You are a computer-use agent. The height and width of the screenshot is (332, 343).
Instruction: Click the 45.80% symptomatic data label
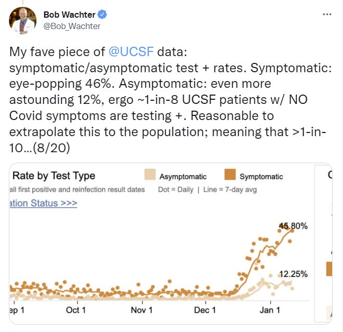point(293,226)
